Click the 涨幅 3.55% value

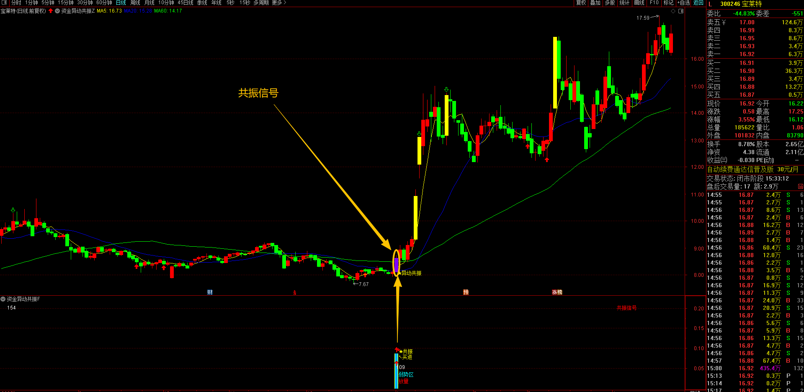point(747,119)
